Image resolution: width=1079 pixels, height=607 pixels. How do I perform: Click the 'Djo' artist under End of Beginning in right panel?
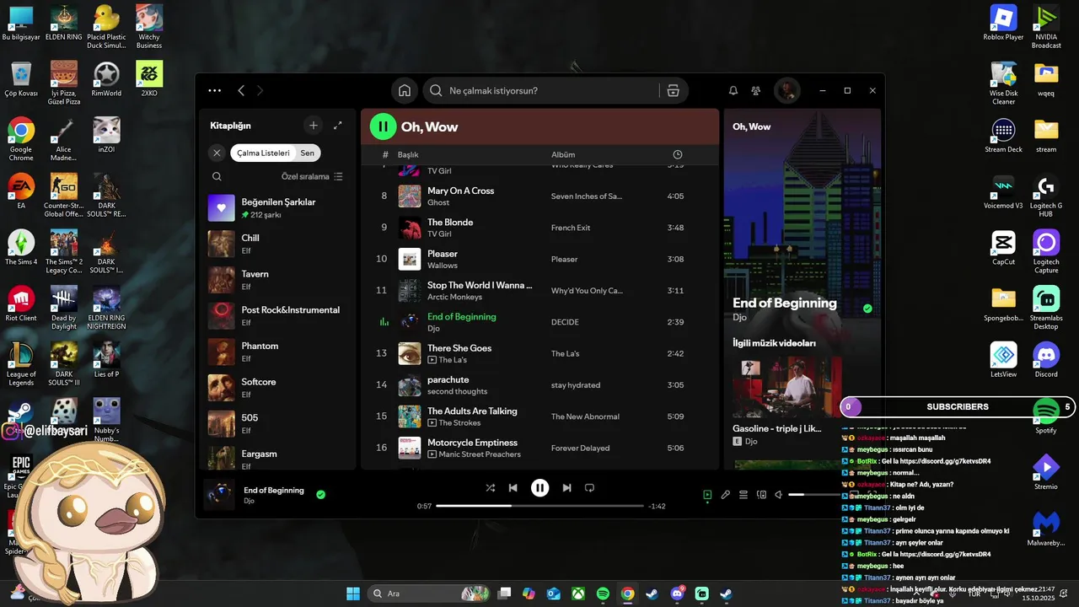(739, 317)
